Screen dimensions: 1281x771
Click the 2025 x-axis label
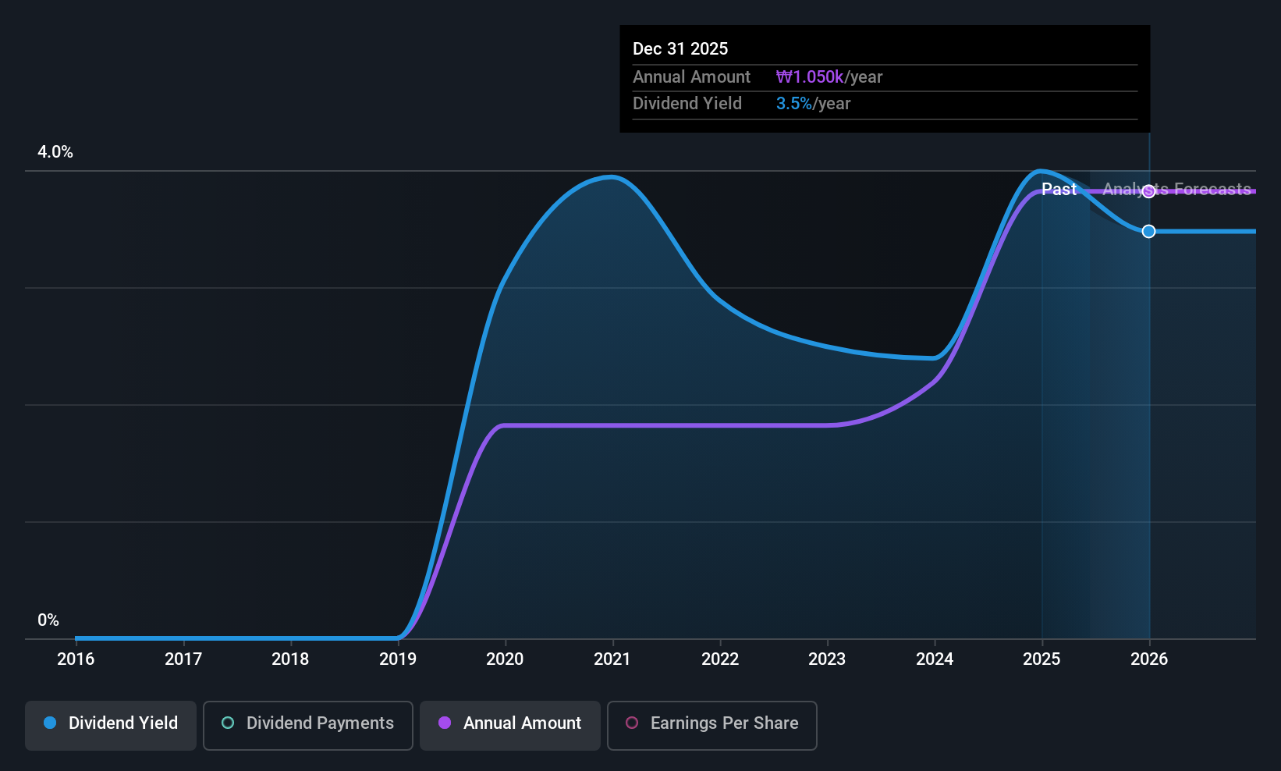[x=1041, y=659]
